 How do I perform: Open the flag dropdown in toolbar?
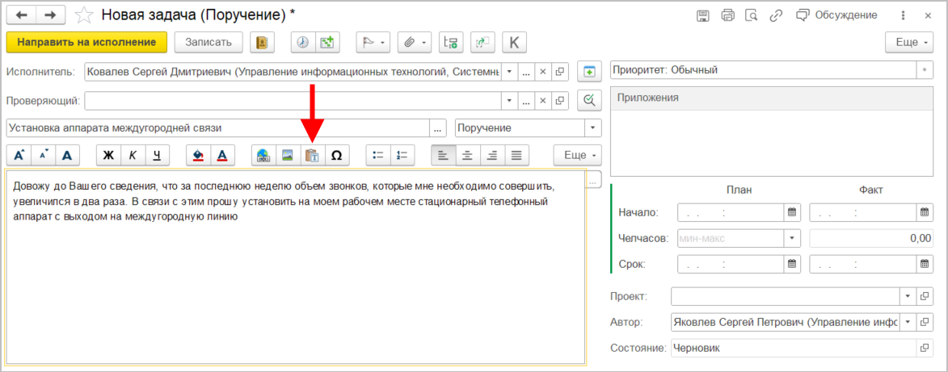coord(373,42)
